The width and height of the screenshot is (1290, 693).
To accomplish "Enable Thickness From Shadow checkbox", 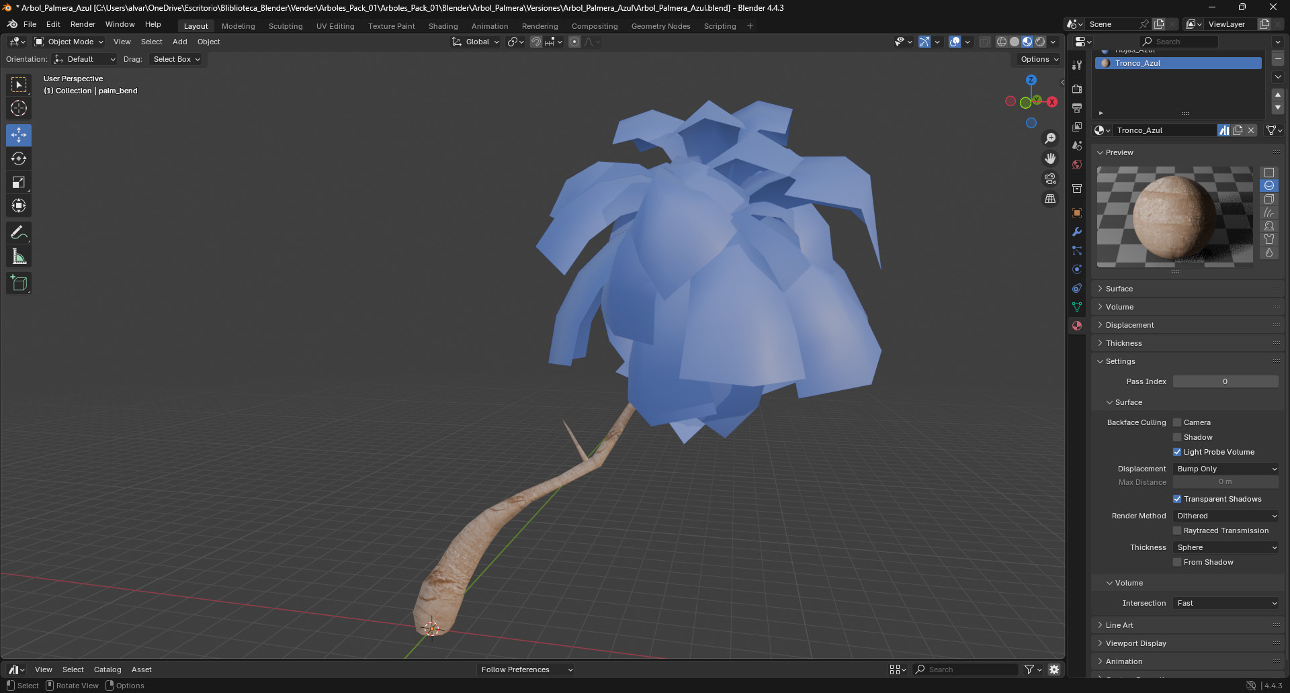I will click(1177, 562).
